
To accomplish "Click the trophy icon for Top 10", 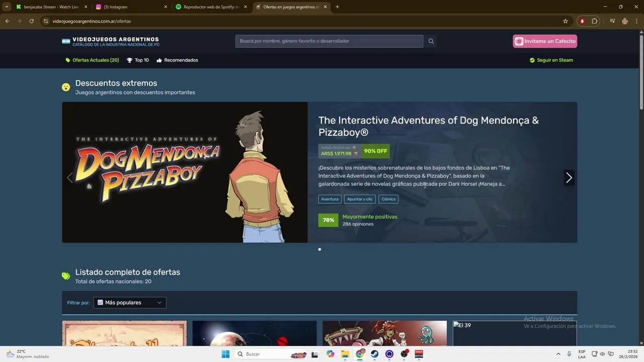I will pos(129,60).
